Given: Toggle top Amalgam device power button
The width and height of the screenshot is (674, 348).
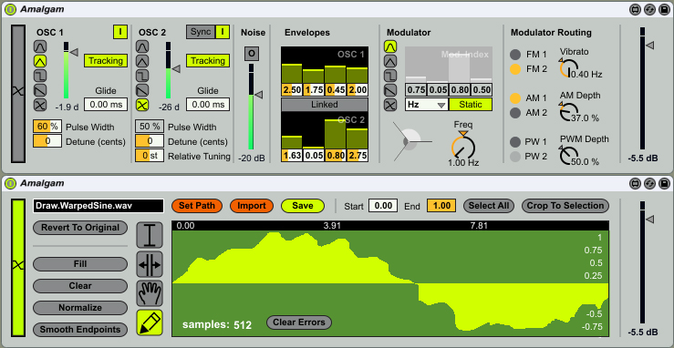Looking at the screenshot, I should click(x=10, y=9).
